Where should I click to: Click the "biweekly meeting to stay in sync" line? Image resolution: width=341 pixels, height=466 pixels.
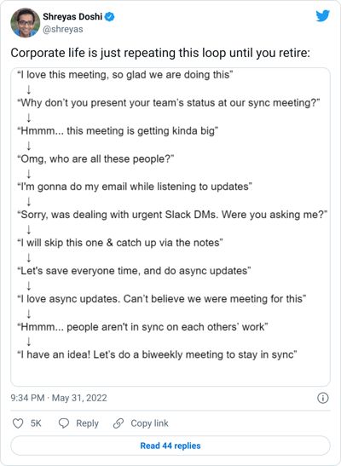157,354
